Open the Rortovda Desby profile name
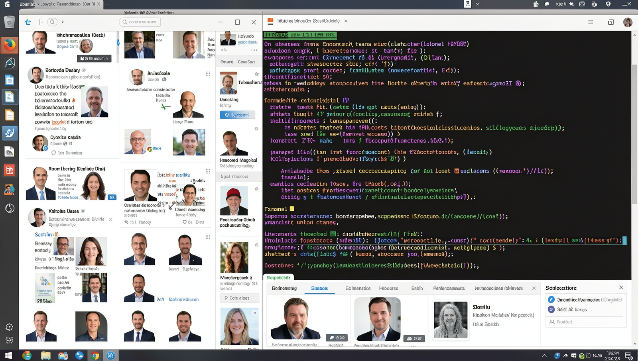Viewport: 638px width, 361px height. pos(63,70)
